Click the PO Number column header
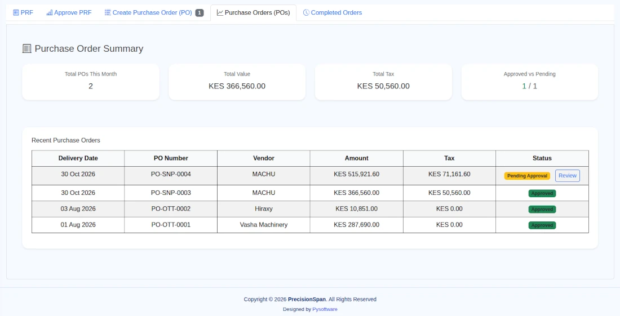Image resolution: width=620 pixels, height=316 pixels. 171,158
